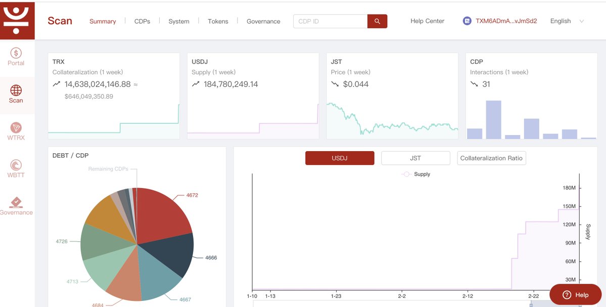Select the USDJ chart button

tap(340, 158)
